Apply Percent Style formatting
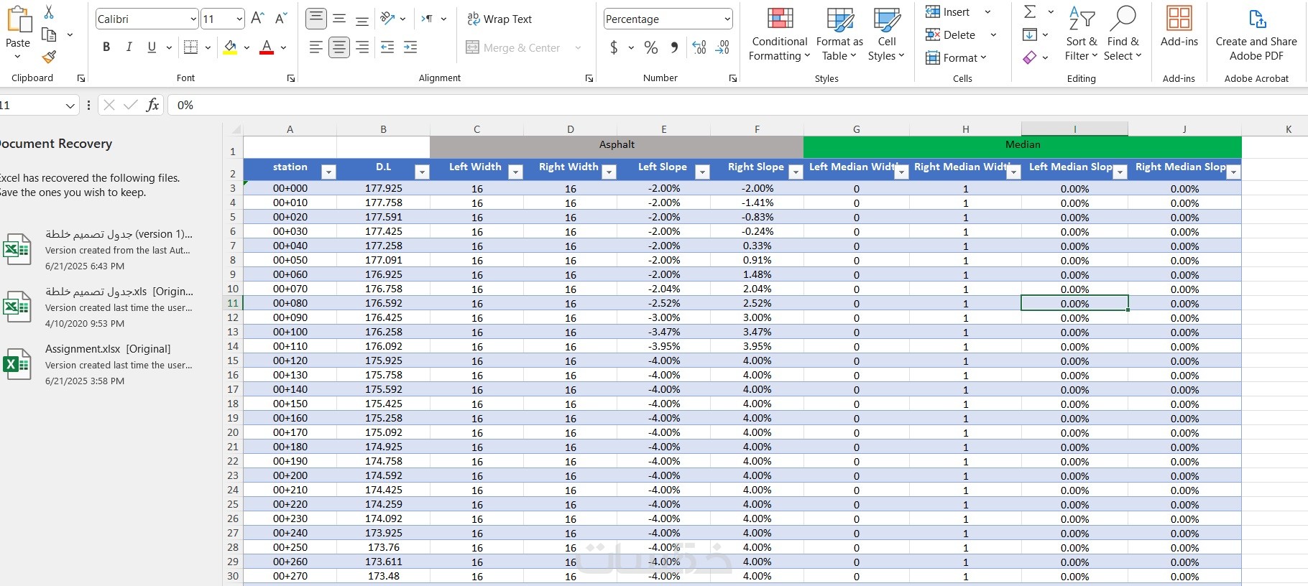1308x586 pixels. (651, 47)
